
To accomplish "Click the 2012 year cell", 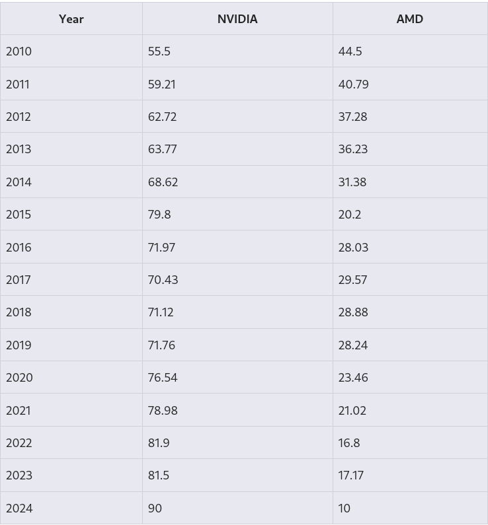I will pyautogui.click(x=19, y=117).
